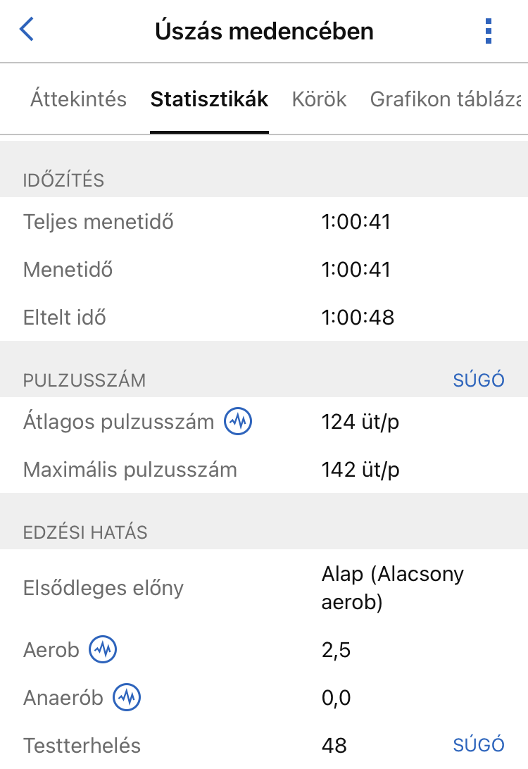Tap the Testterhelés value 48

tap(334, 745)
